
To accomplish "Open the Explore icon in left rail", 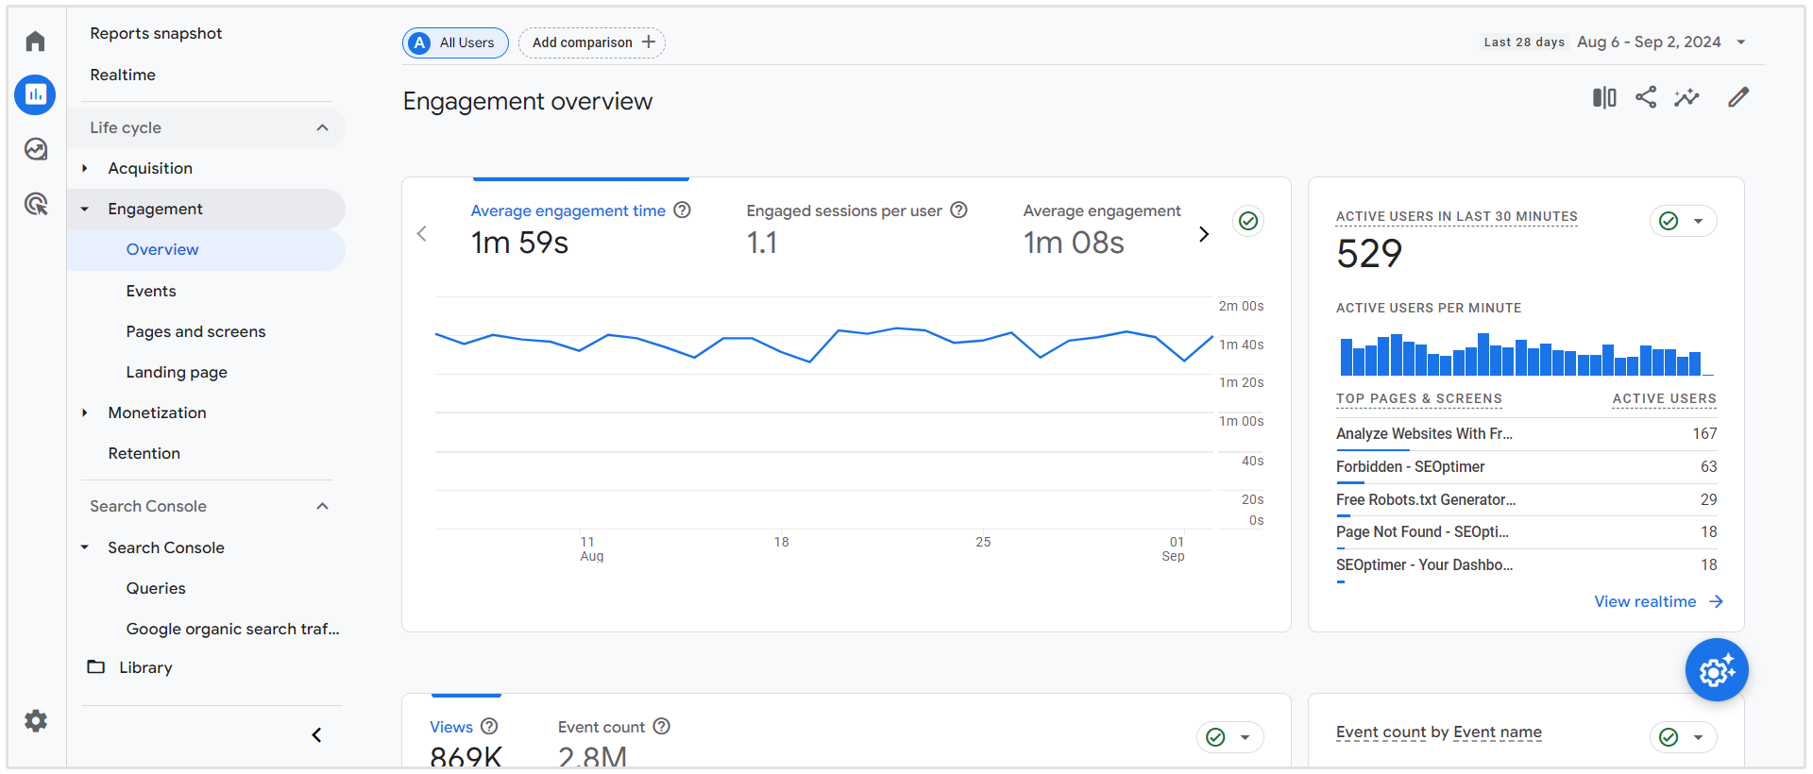I will click(35, 149).
